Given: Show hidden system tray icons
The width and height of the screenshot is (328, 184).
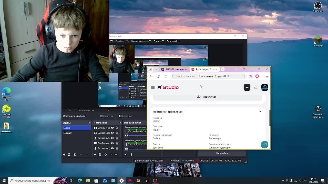Looking at the screenshot, I should click(283, 181).
